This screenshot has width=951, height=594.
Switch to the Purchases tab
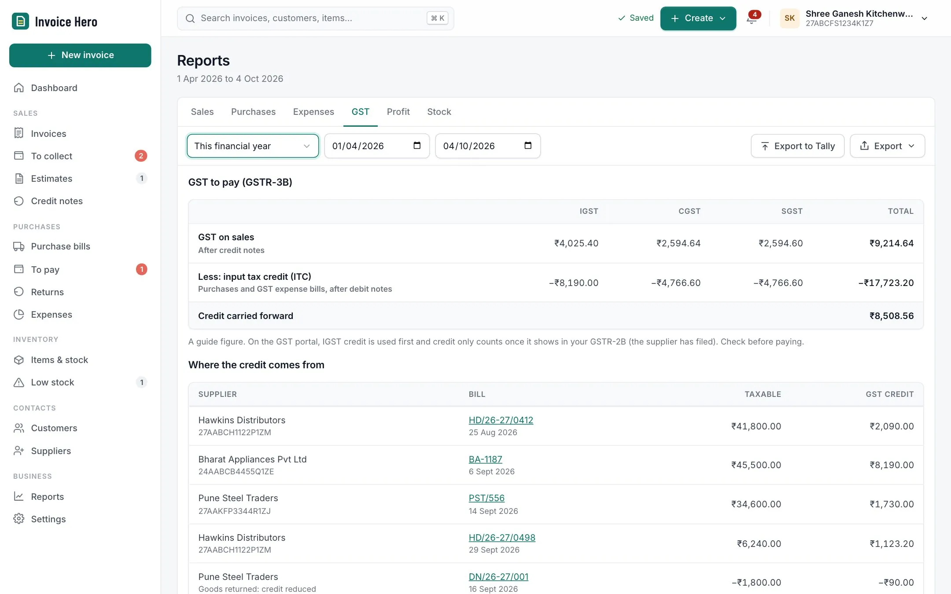coord(253,112)
